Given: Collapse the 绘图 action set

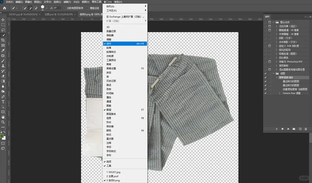Looking at the screenshot, I should 273,73.
